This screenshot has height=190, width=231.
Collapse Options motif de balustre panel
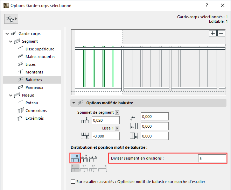pyautogui.click(x=73, y=103)
